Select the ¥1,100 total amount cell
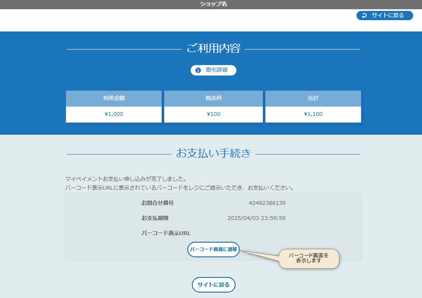Viewport: 422px width, 298px height. [x=313, y=114]
